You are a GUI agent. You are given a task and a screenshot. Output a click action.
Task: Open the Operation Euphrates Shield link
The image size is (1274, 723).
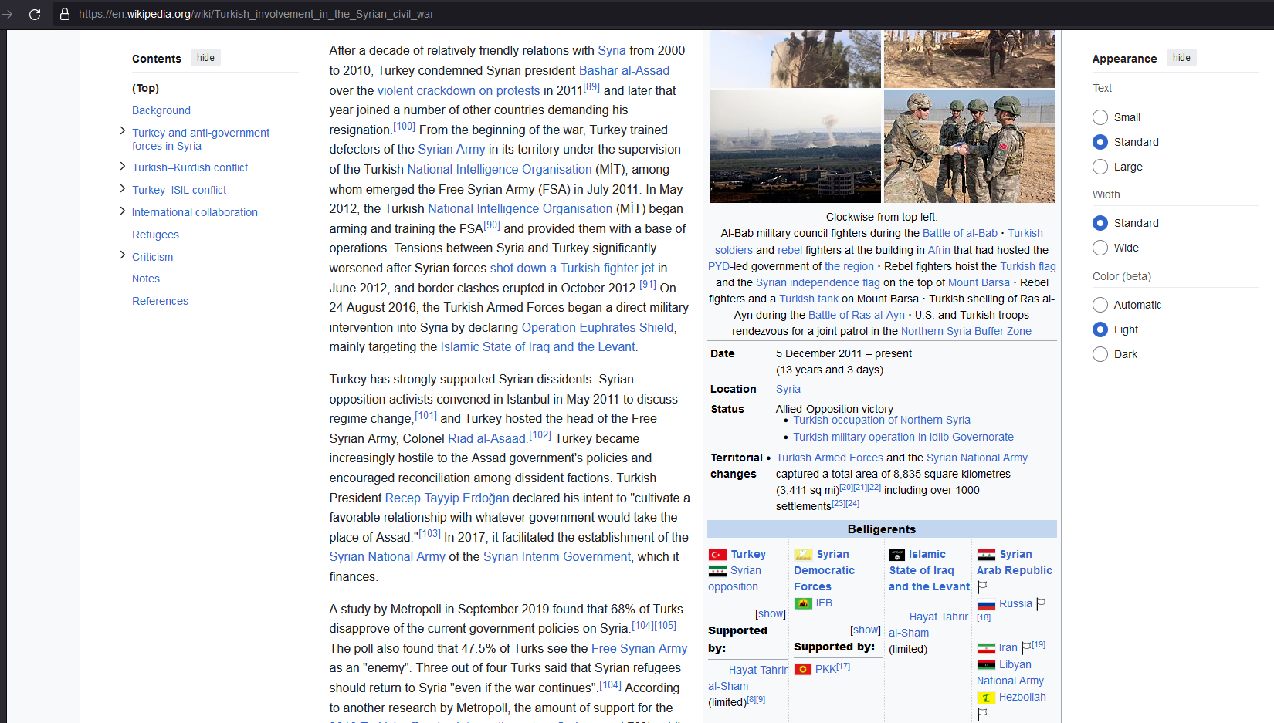(597, 327)
